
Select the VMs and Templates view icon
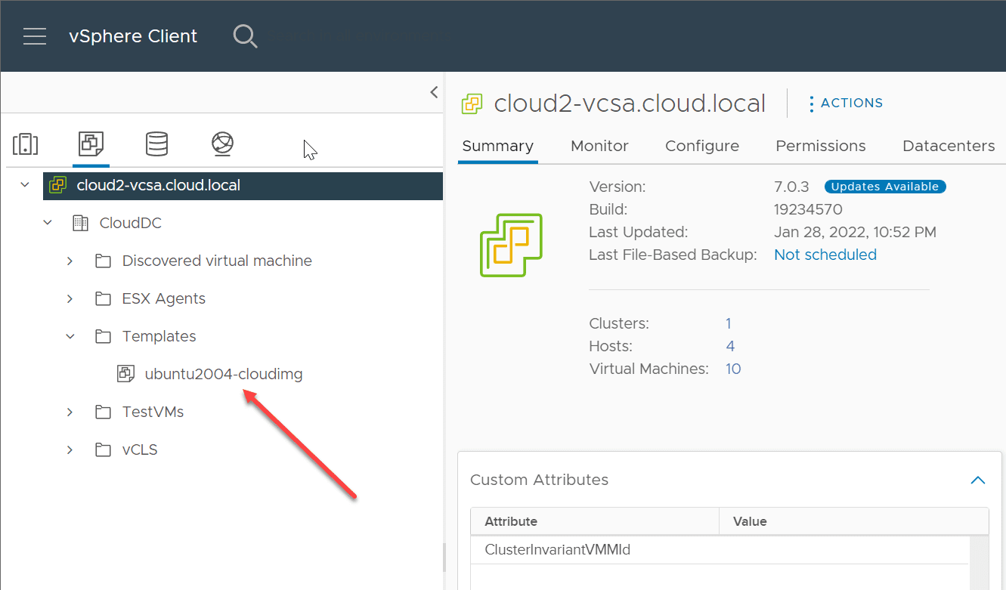coord(91,144)
